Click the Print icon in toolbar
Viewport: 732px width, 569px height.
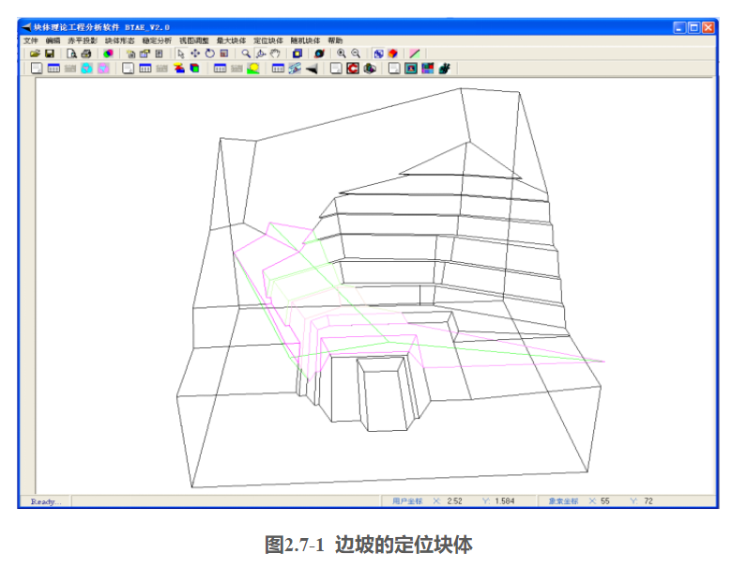coord(85,54)
